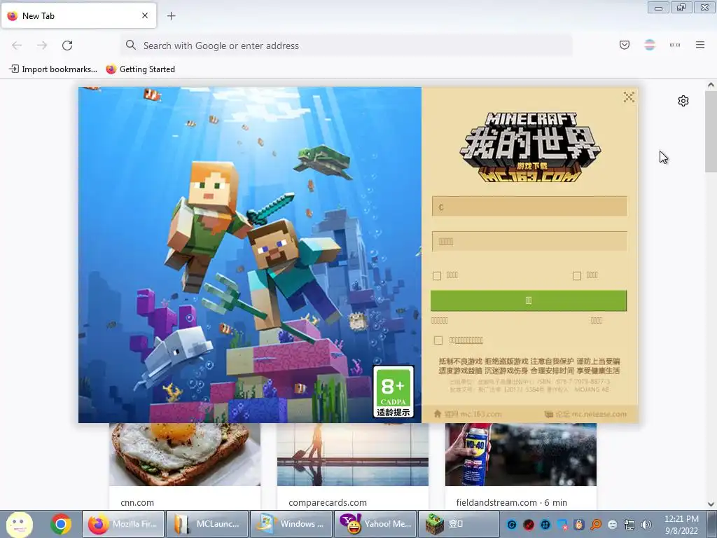Switch to the Minecraft login taskbar button

pos(459,524)
